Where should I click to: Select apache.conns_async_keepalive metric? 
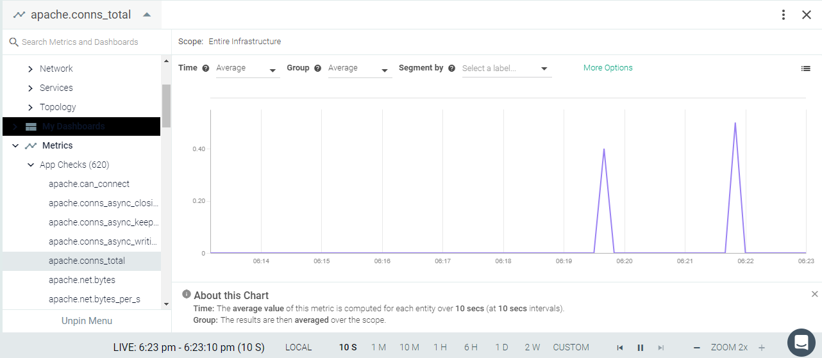tap(103, 222)
